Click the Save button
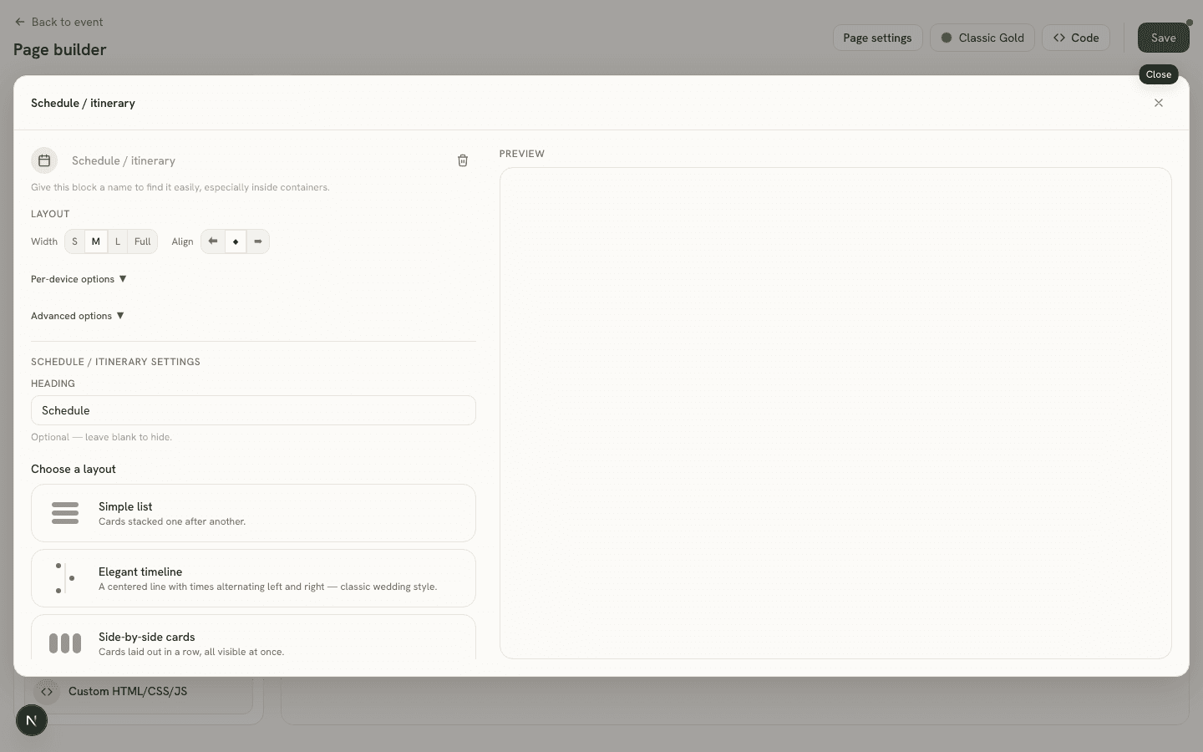This screenshot has width=1203, height=752. pyautogui.click(x=1163, y=38)
